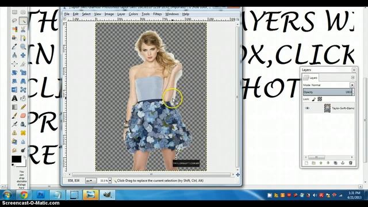Image resolution: width=368 pixels, height=207 pixels.
Task: Open the Edit menu
Action: point(75,14)
